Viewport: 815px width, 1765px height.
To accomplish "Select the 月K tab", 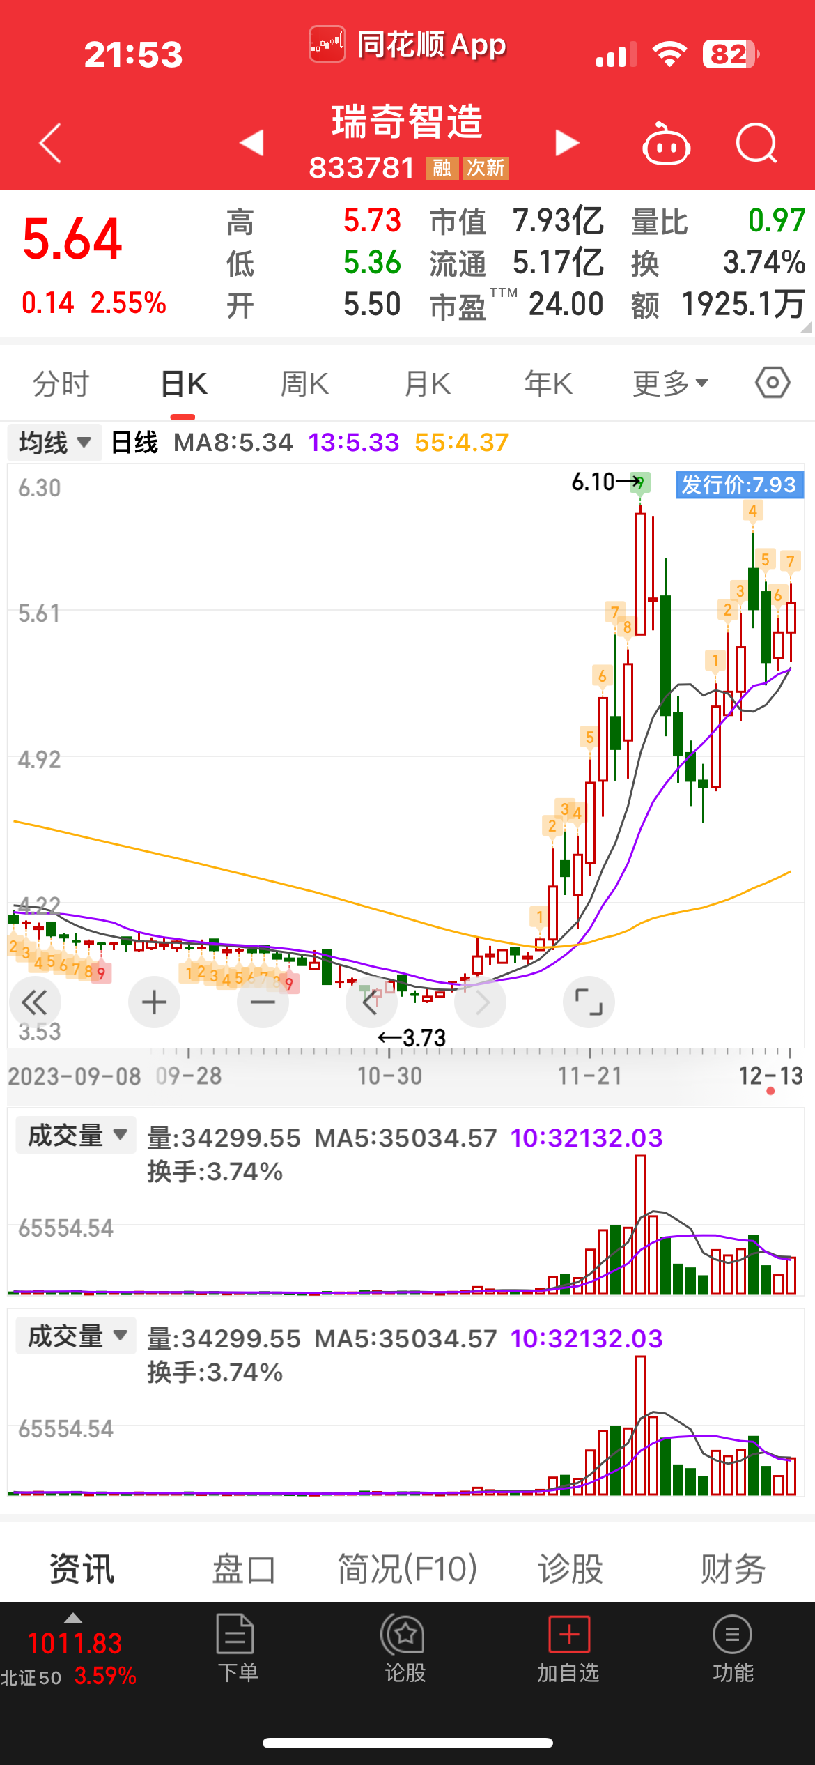I will 427,383.
